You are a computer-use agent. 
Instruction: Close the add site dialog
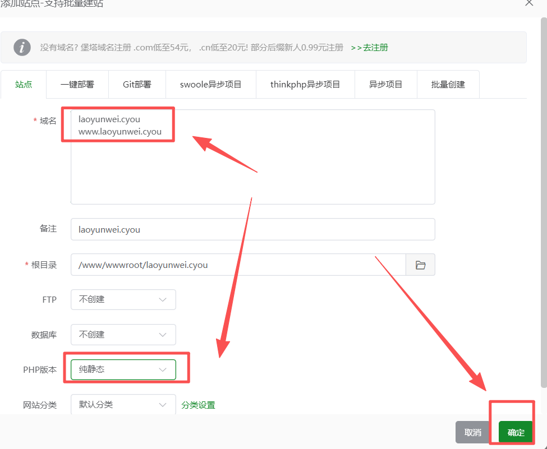coord(528,3)
